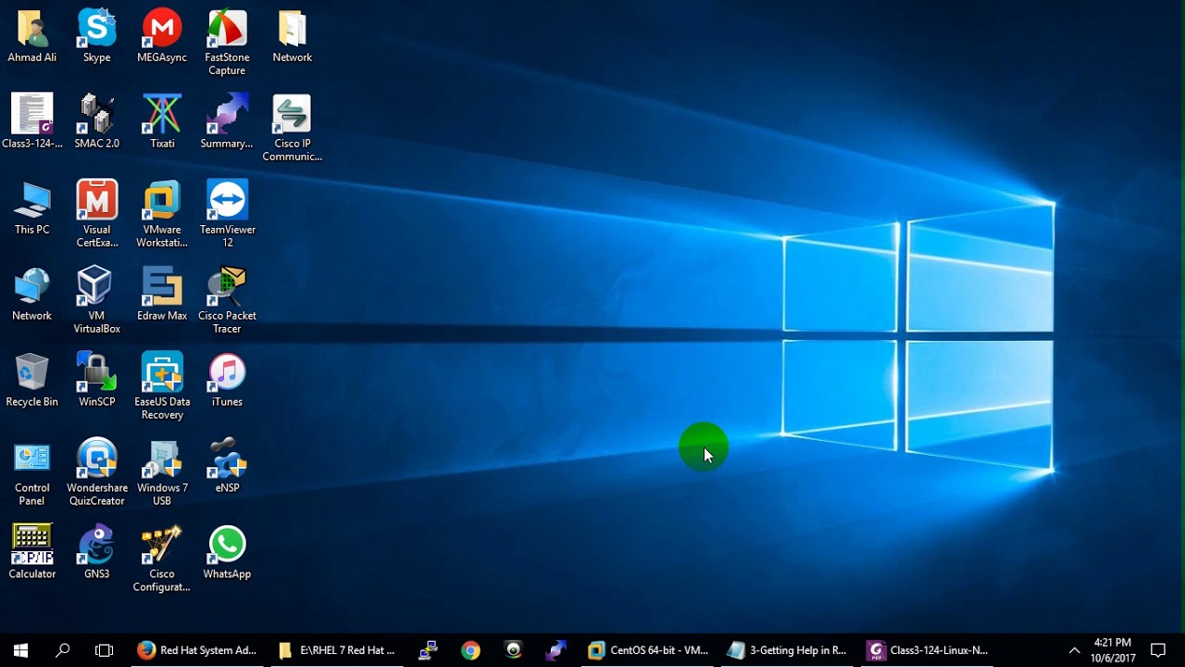Open Google Chrome from the taskbar
The height and width of the screenshot is (667, 1185).
(470, 650)
